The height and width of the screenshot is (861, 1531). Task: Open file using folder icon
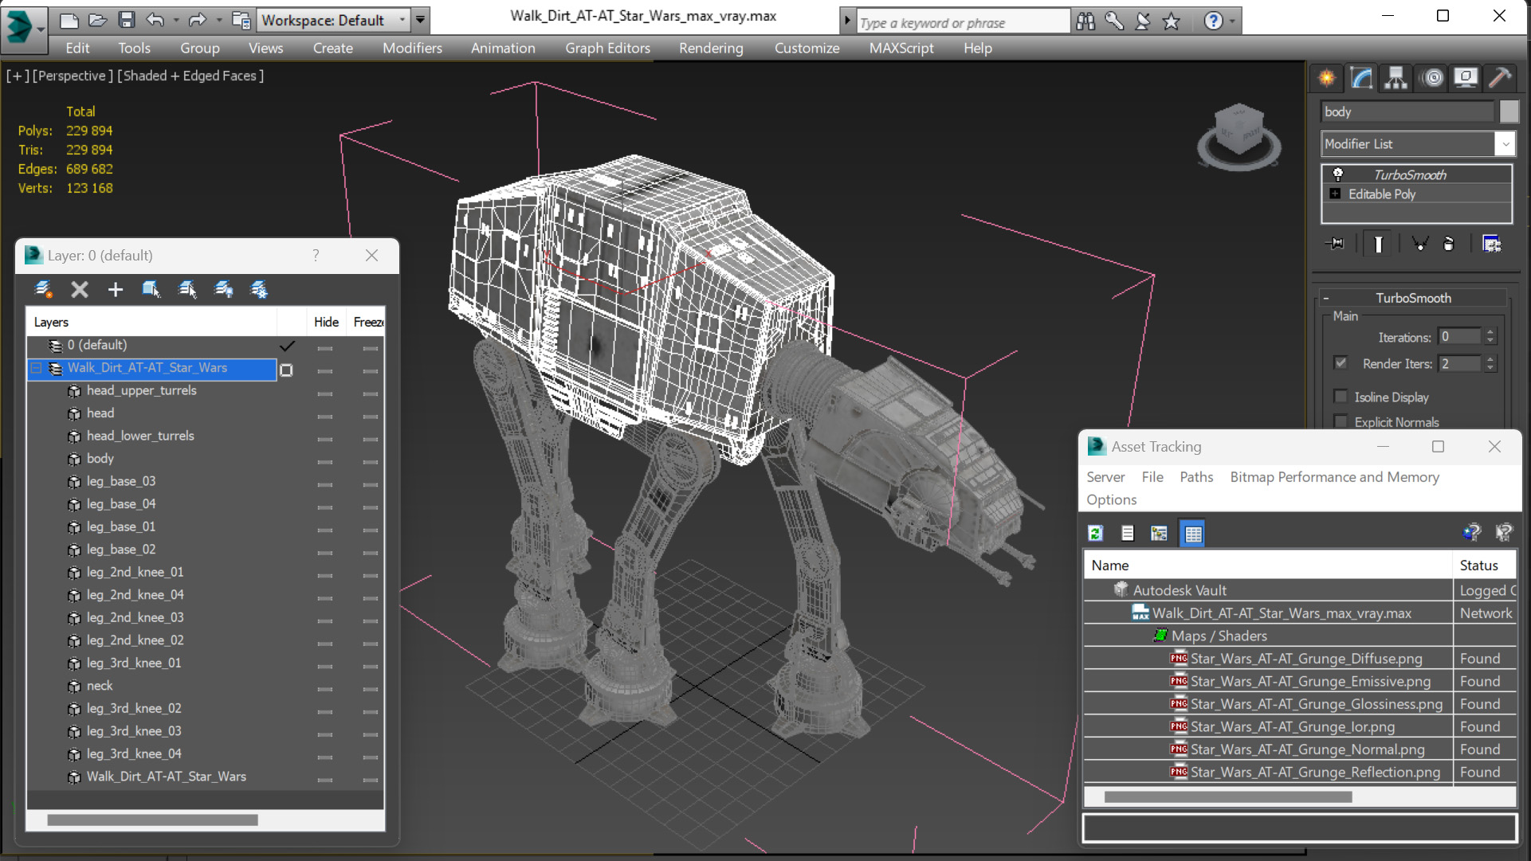click(97, 20)
